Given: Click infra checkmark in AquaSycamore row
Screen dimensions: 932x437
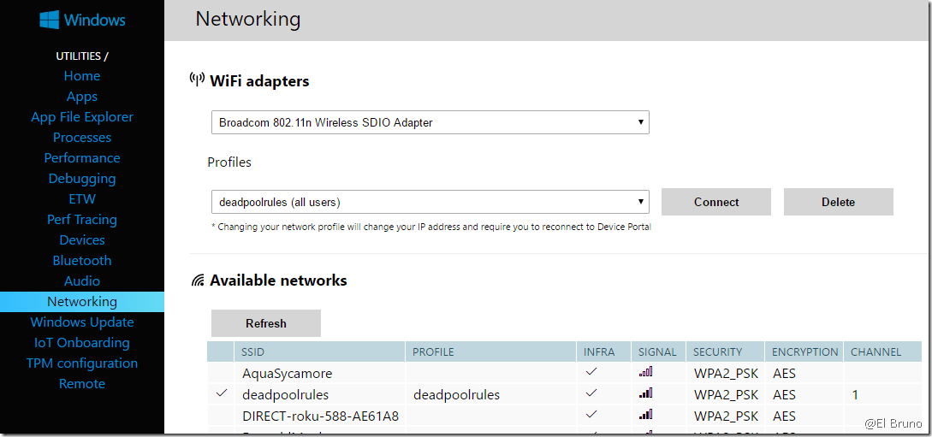Looking at the screenshot, I should tap(591, 372).
